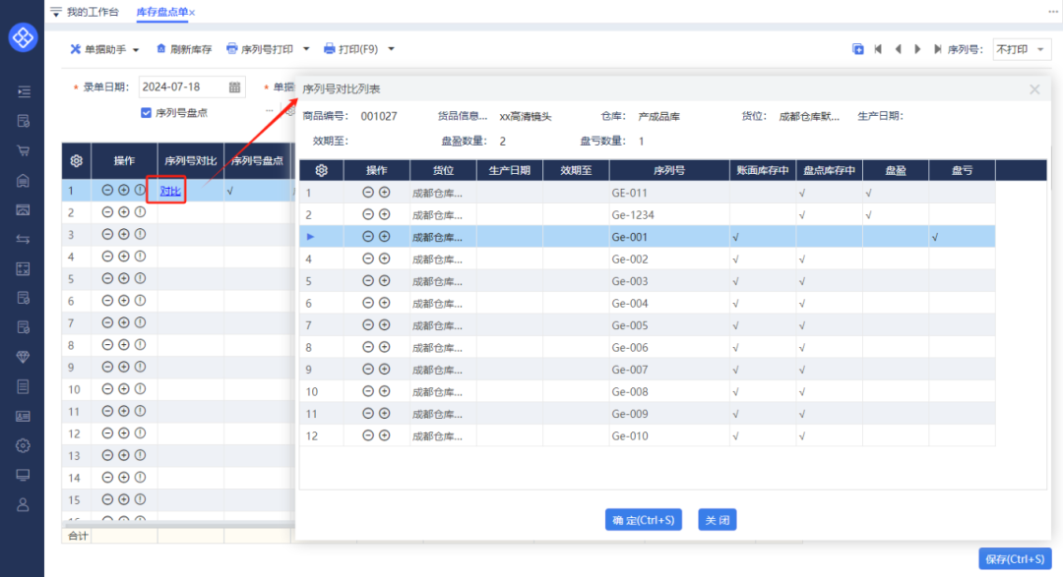1063x577 pixels.
Task: Switch to 我的工作台 tab
Action: [91, 12]
